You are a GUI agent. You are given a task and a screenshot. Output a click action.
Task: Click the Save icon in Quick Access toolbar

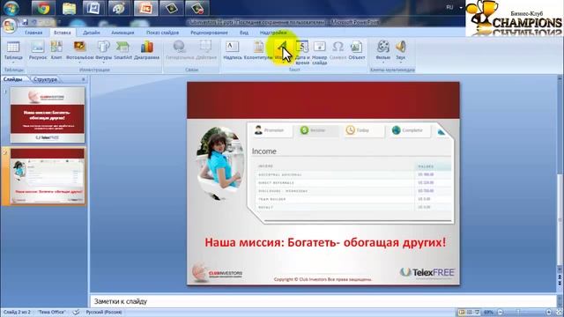[x=26, y=22]
